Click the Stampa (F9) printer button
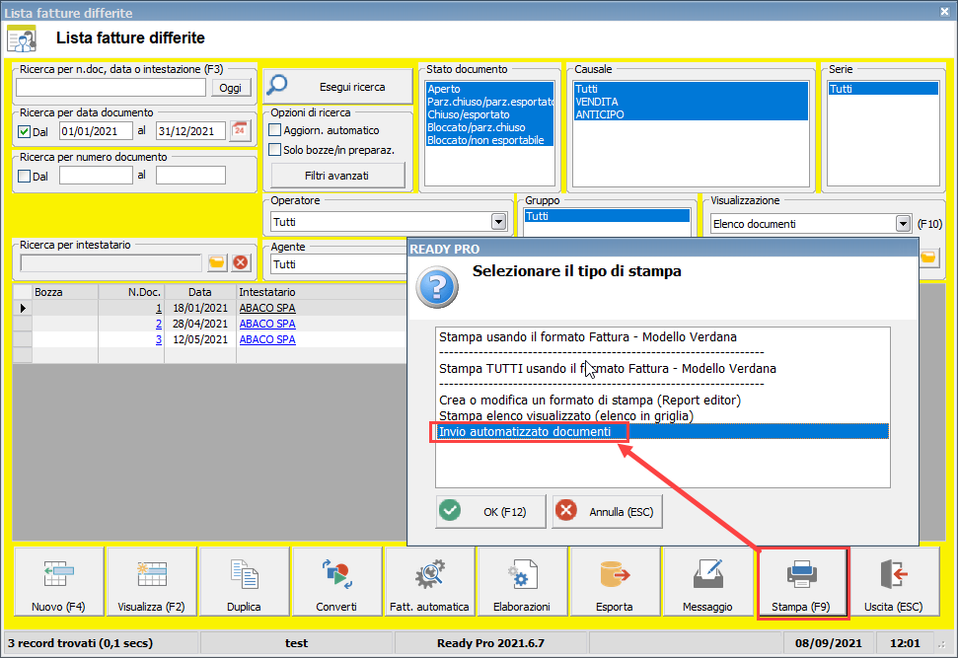The image size is (958, 658). click(801, 581)
